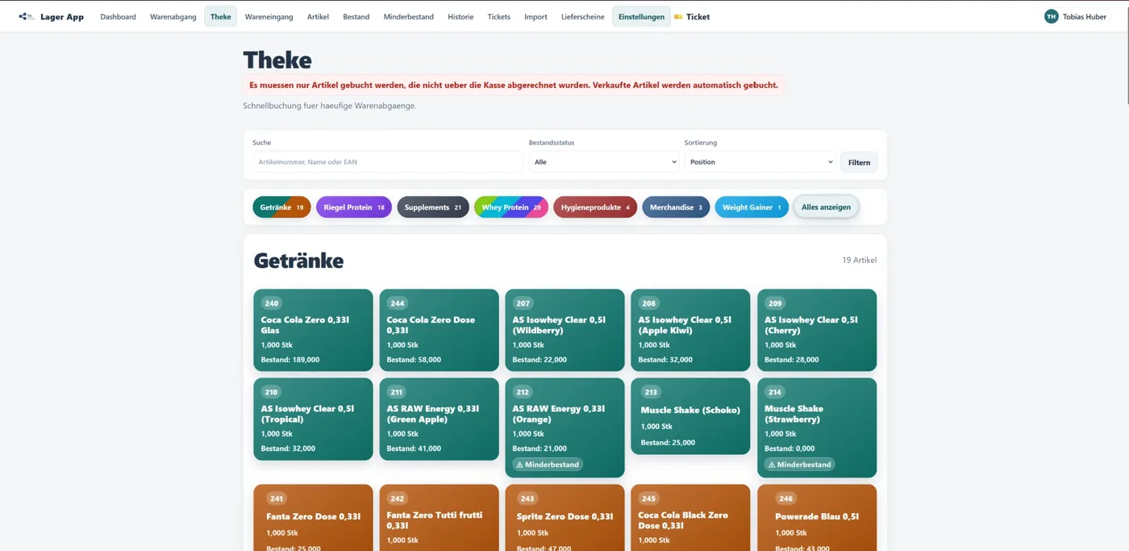Expand the Bestandsstatus dropdown
The width and height of the screenshot is (1129, 551).
click(605, 162)
